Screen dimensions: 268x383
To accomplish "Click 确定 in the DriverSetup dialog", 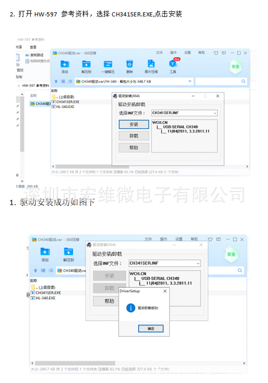I will [x=151, y=329].
